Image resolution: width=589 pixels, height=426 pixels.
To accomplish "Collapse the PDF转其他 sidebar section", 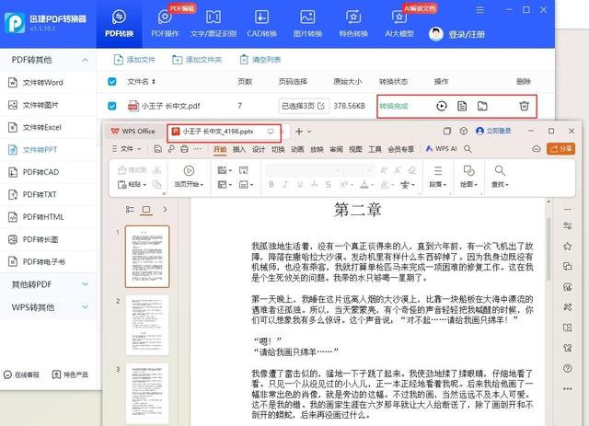I will click(86, 60).
